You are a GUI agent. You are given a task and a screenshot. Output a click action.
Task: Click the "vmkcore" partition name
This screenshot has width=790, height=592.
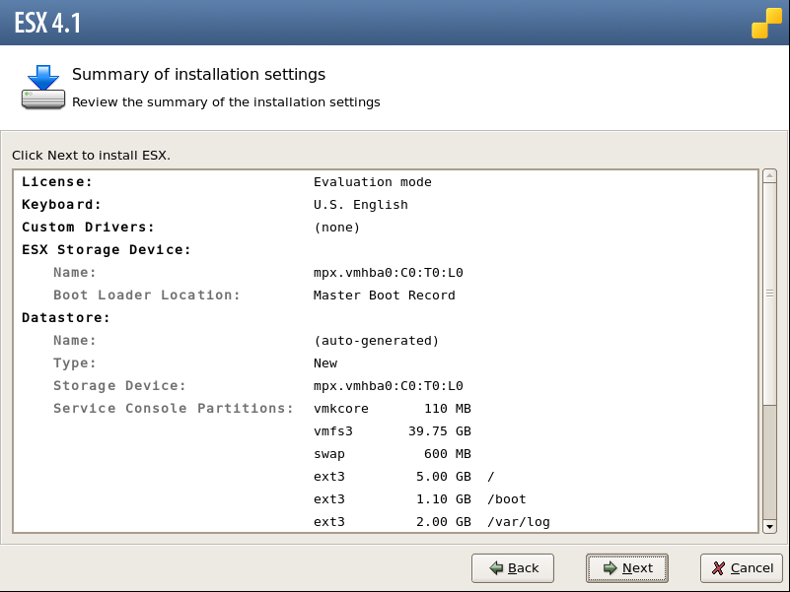[x=340, y=408]
